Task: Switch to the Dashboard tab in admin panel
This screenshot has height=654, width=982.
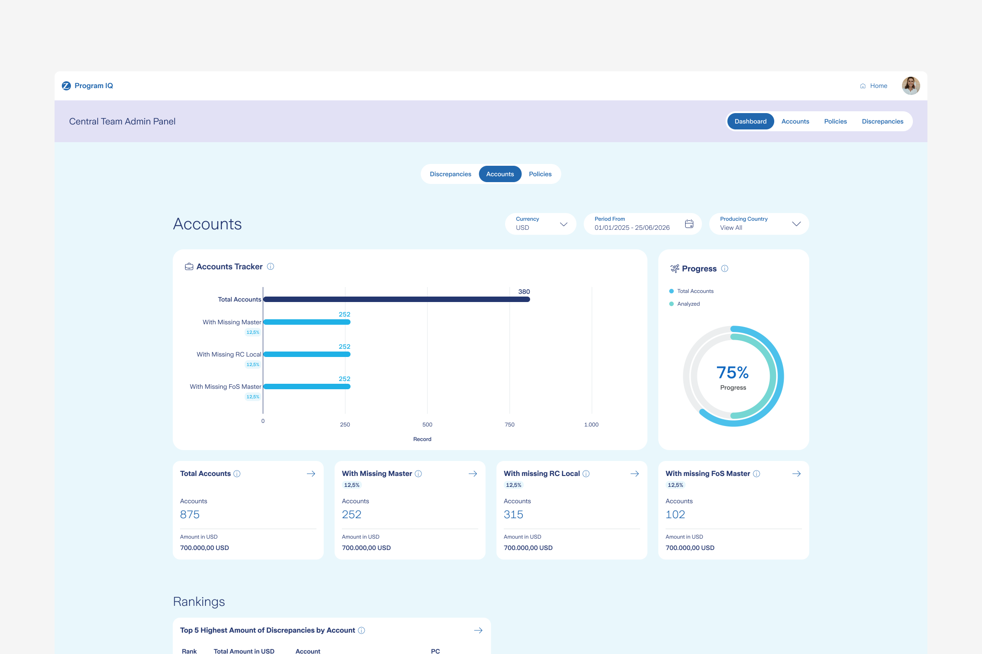Action: (751, 121)
